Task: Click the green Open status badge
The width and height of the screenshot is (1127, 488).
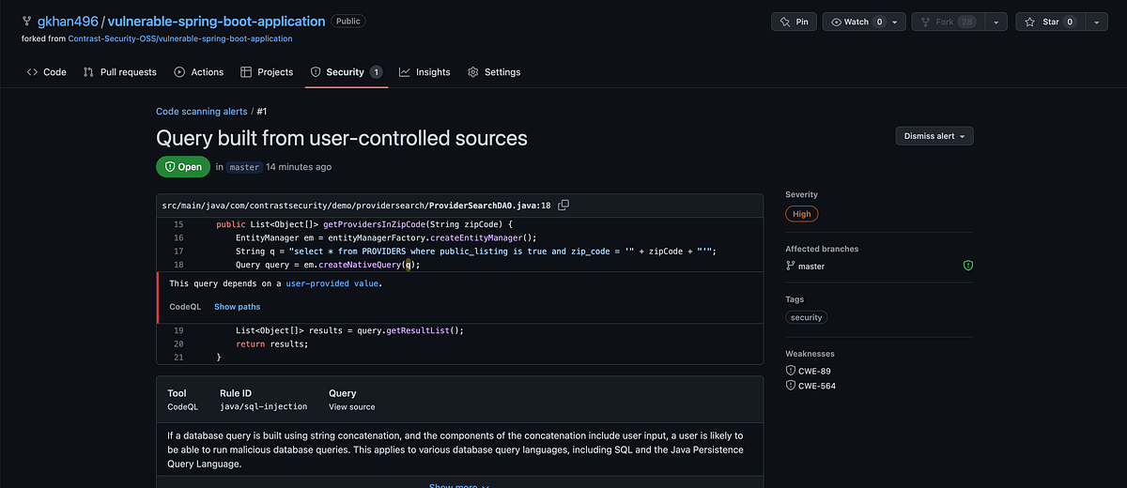Action: tap(183, 167)
